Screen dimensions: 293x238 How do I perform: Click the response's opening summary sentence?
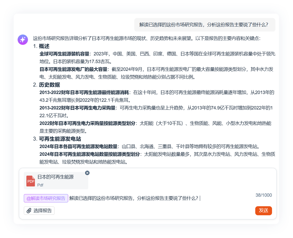(x=146, y=38)
